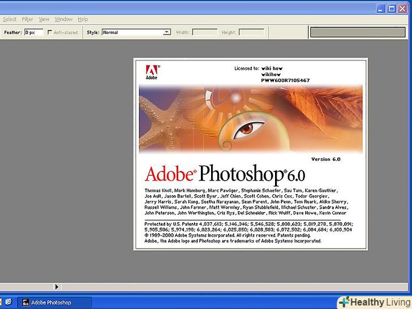
Task: Click the Height input field
Action: [251, 32]
